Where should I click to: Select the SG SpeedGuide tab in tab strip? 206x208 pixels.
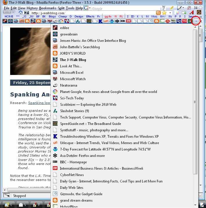pos(89,21)
